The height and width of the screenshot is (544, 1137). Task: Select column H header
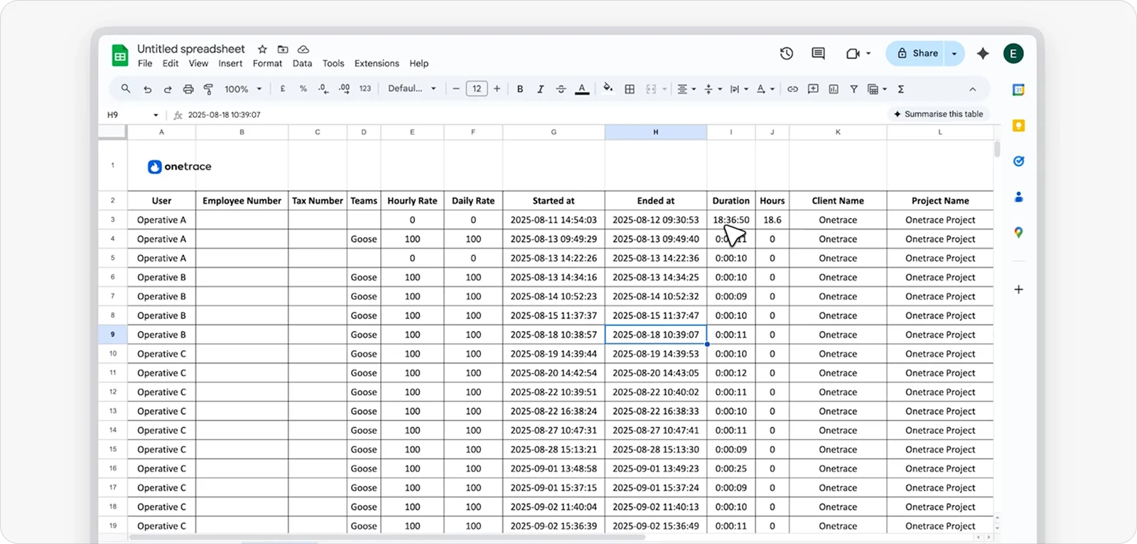[656, 132]
